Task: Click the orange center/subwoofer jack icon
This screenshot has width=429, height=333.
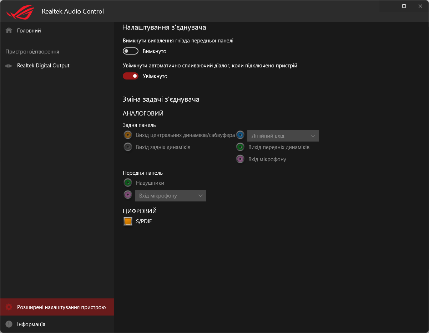Action: pos(128,135)
